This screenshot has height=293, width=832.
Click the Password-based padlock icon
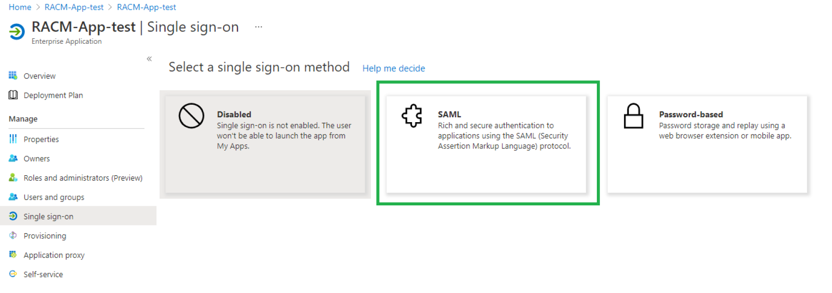click(x=633, y=116)
